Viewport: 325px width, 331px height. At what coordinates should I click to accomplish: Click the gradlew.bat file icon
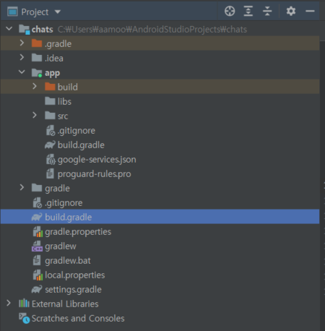point(37,260)
